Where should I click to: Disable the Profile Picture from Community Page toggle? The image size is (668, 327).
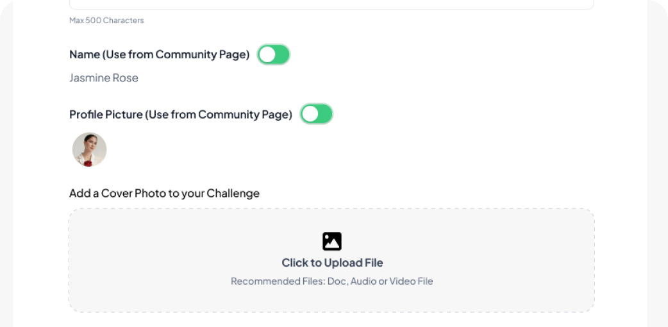(317, 114)
